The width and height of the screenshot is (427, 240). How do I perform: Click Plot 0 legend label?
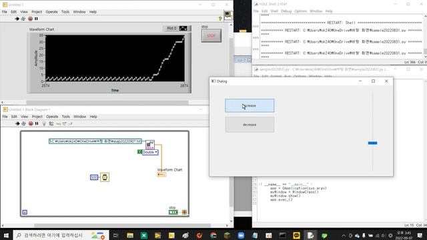point(171,28)
